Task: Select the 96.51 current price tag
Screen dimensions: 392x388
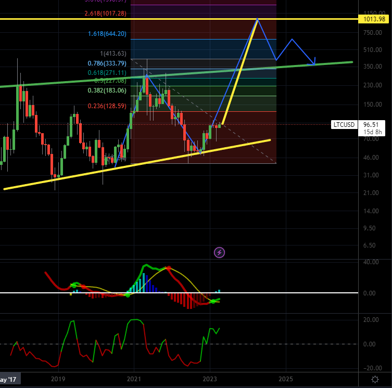Action: [x=371, y=125]
